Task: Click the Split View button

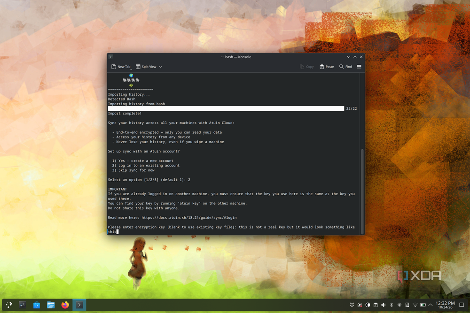Action: 146,67
